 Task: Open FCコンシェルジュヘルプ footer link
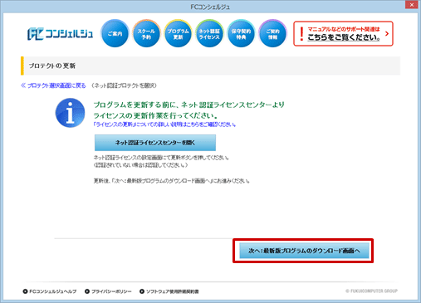[x=52, y=291]
